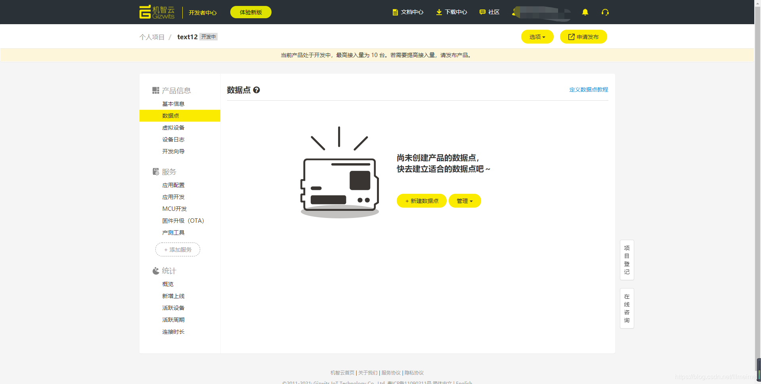761x384 pixels.
Task: Click the Gizwits logo
Action: point(157,12)
